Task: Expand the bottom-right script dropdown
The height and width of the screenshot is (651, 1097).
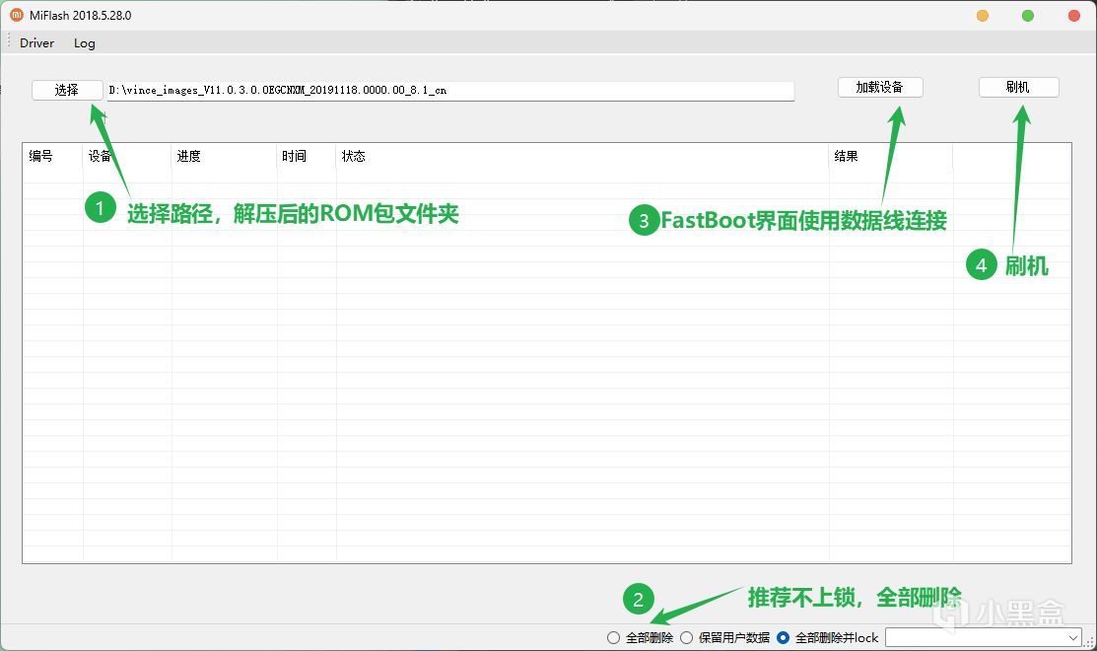Action: point(1073,639)
